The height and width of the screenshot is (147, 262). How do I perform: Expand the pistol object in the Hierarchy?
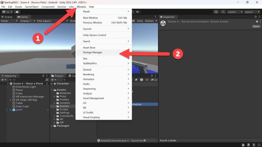[11, 110]
